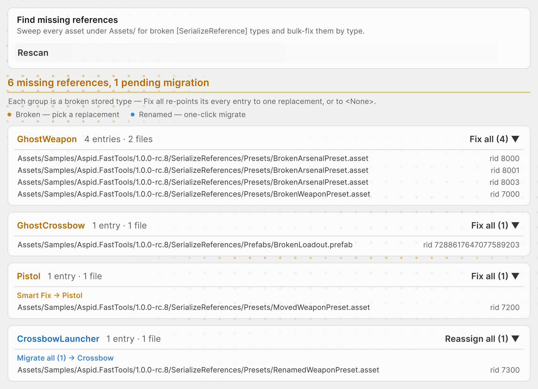
Task: Click the 'Find missing references' title
Action: pyautogui.click(x=67, y=20)
